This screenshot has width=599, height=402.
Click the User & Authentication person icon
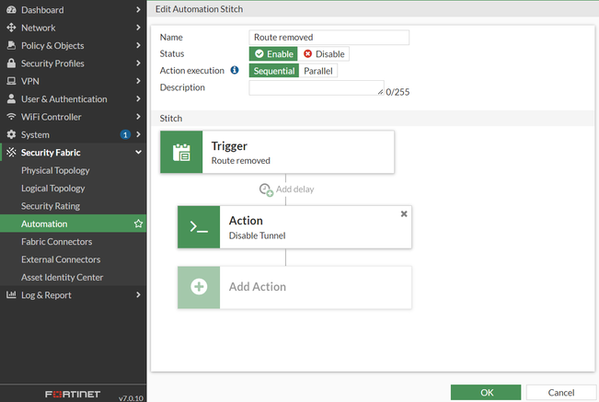point(11,98)
